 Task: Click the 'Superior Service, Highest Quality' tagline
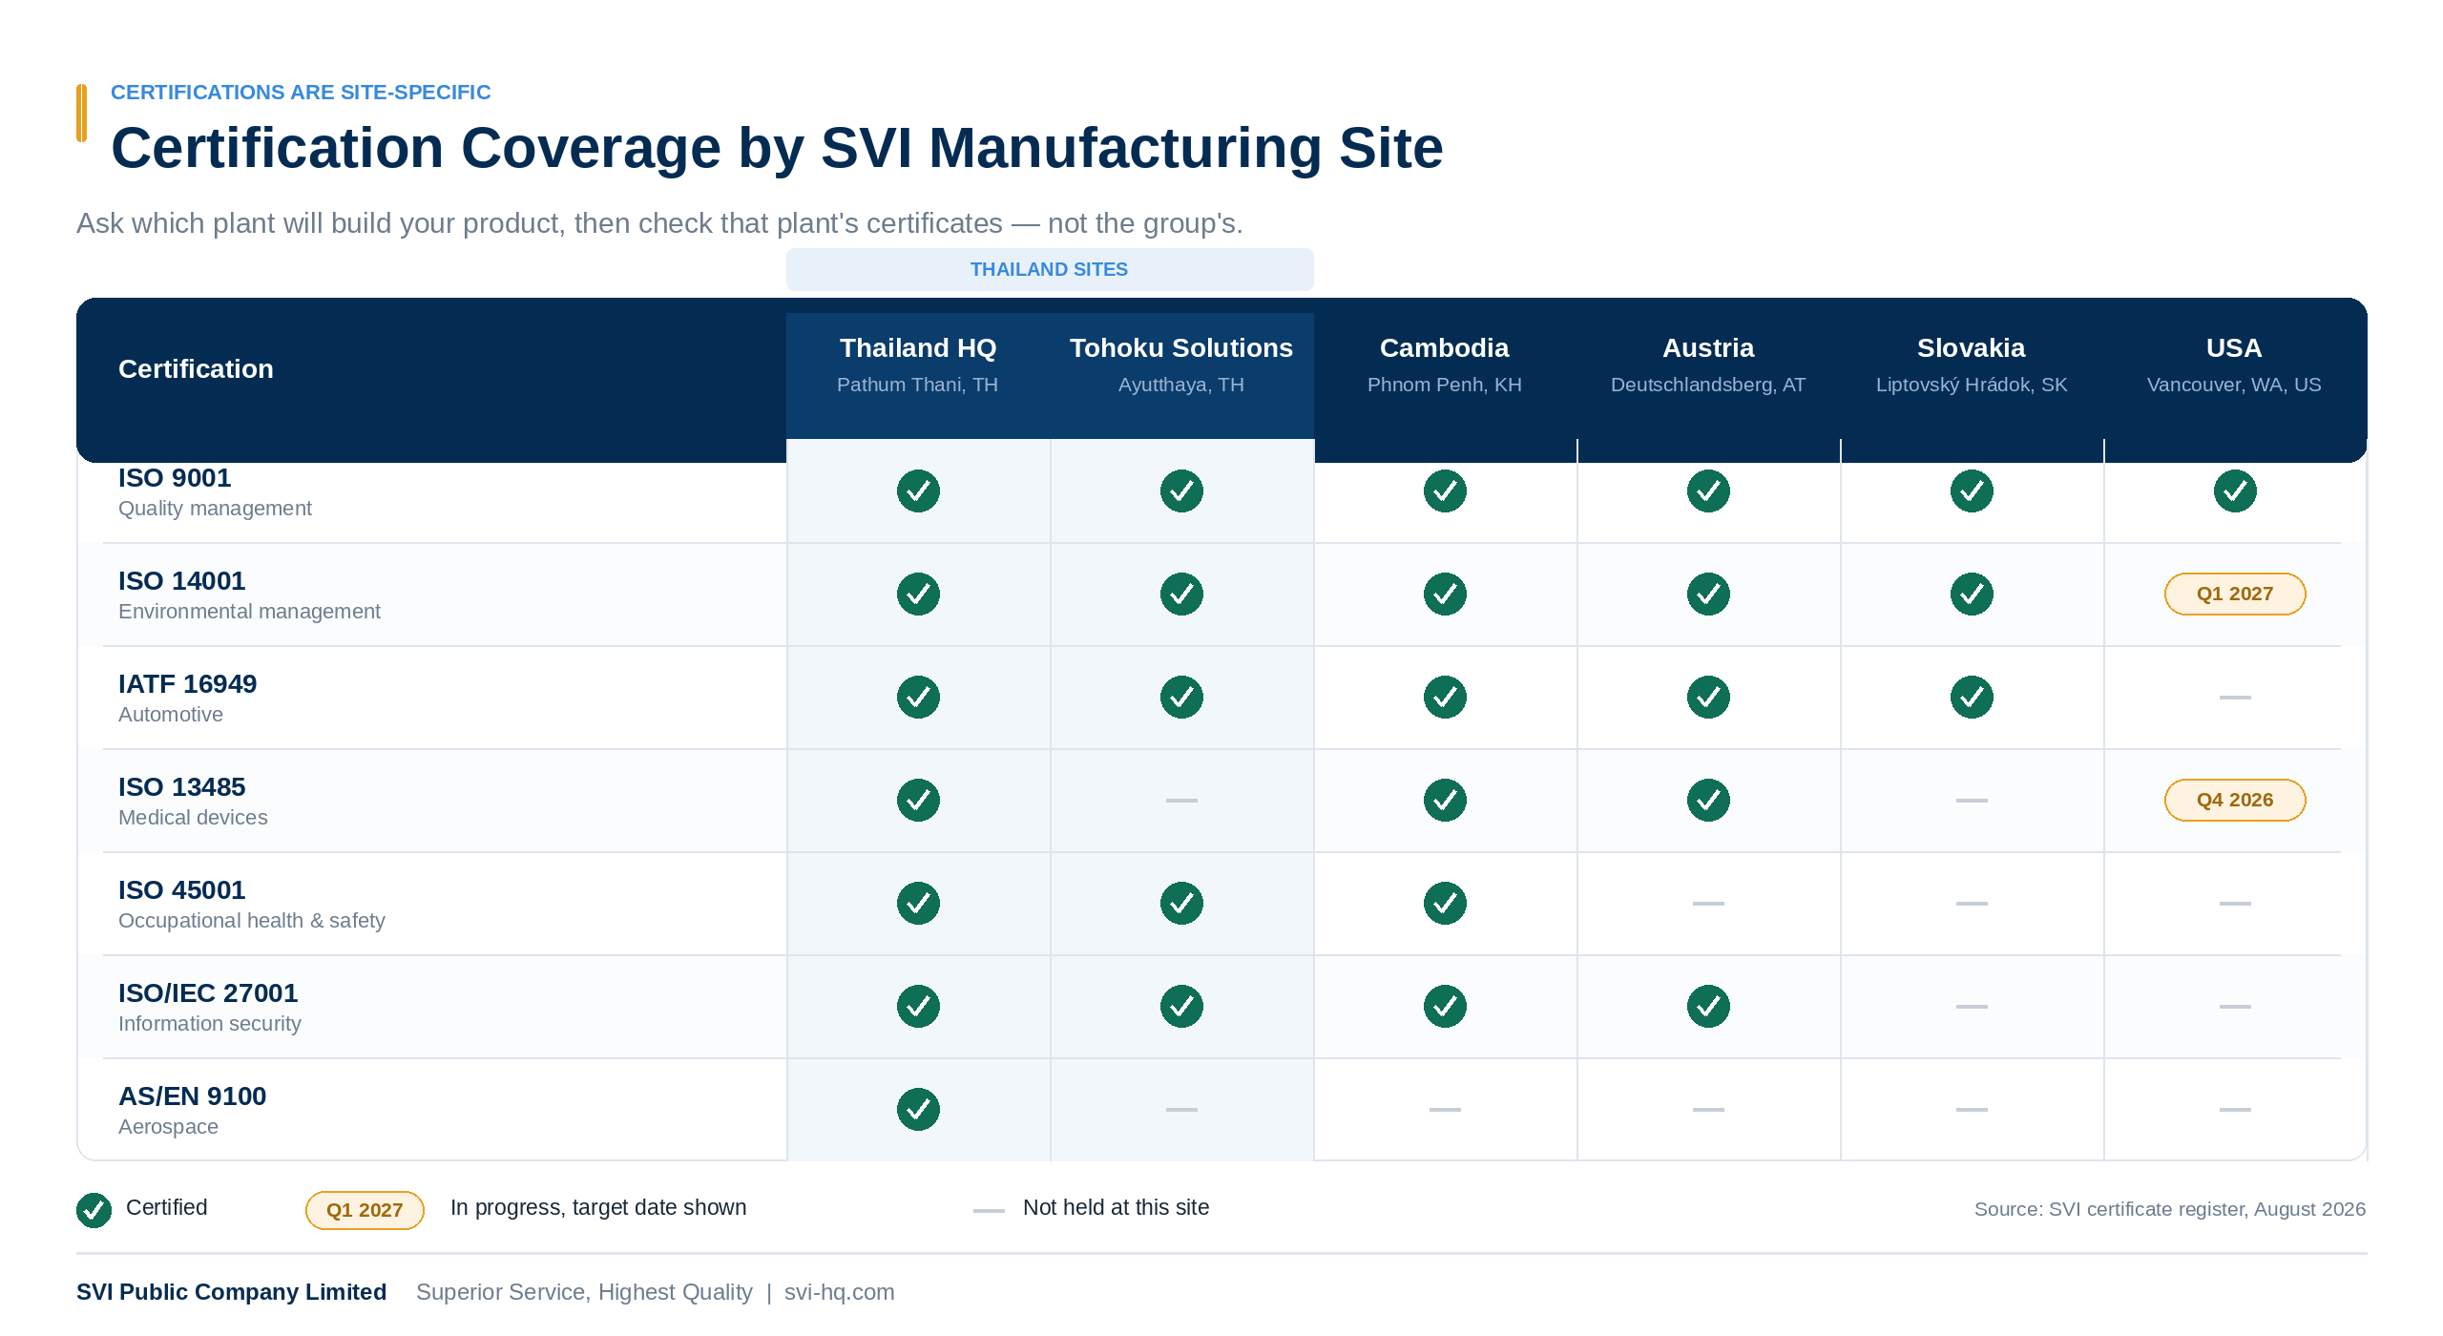[585, 1292]
